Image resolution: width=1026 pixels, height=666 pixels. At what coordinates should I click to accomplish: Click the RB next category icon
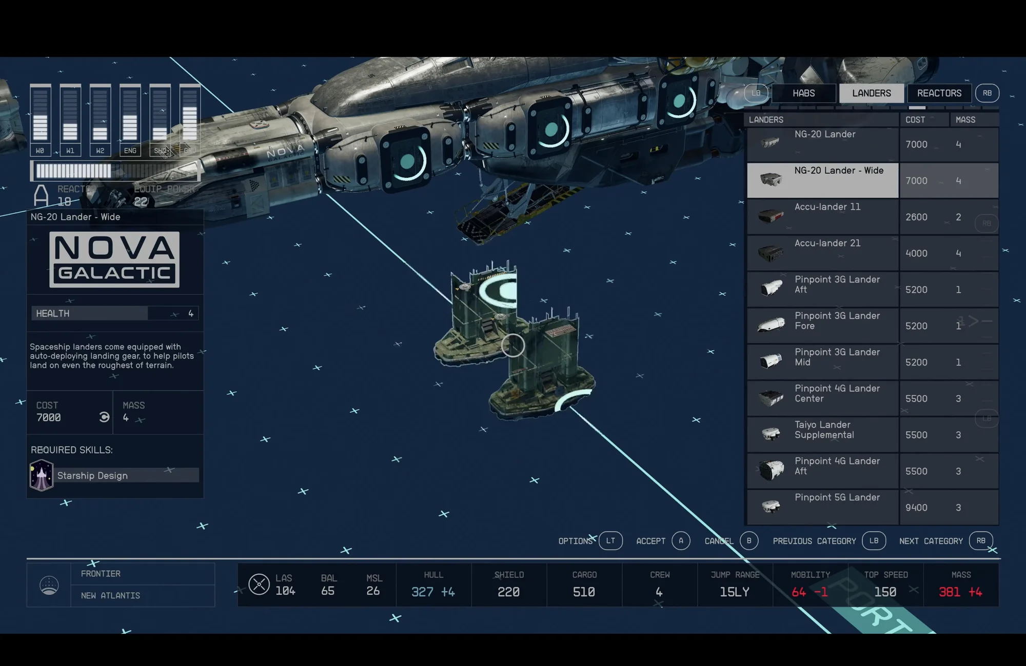(x=981, y=540)
